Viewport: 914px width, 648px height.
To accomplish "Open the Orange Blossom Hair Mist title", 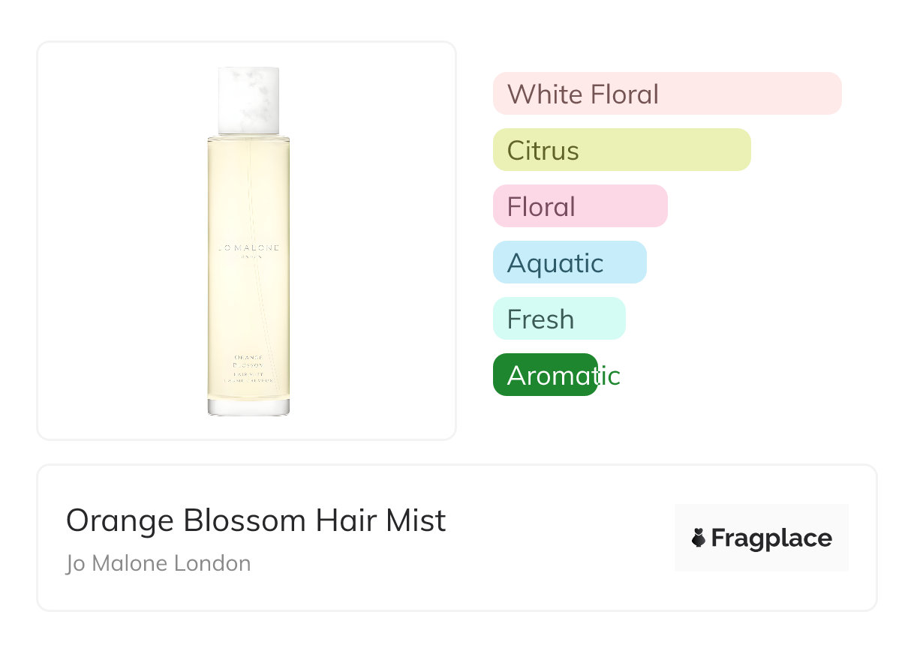I will pos(256,520).
